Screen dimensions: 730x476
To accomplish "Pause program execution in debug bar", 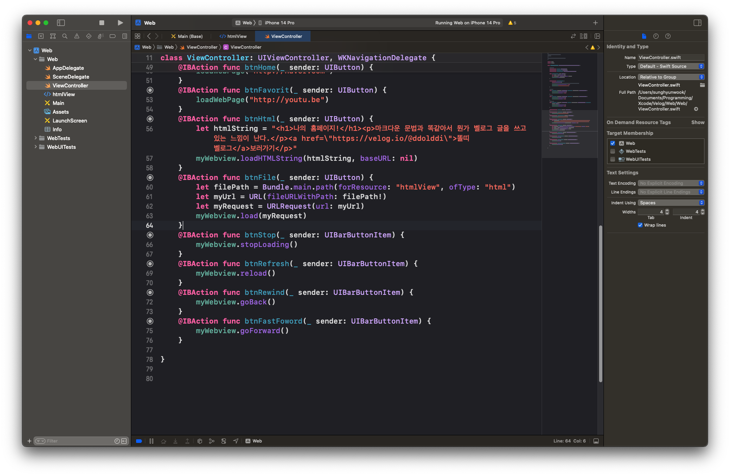I will (151, 441).
